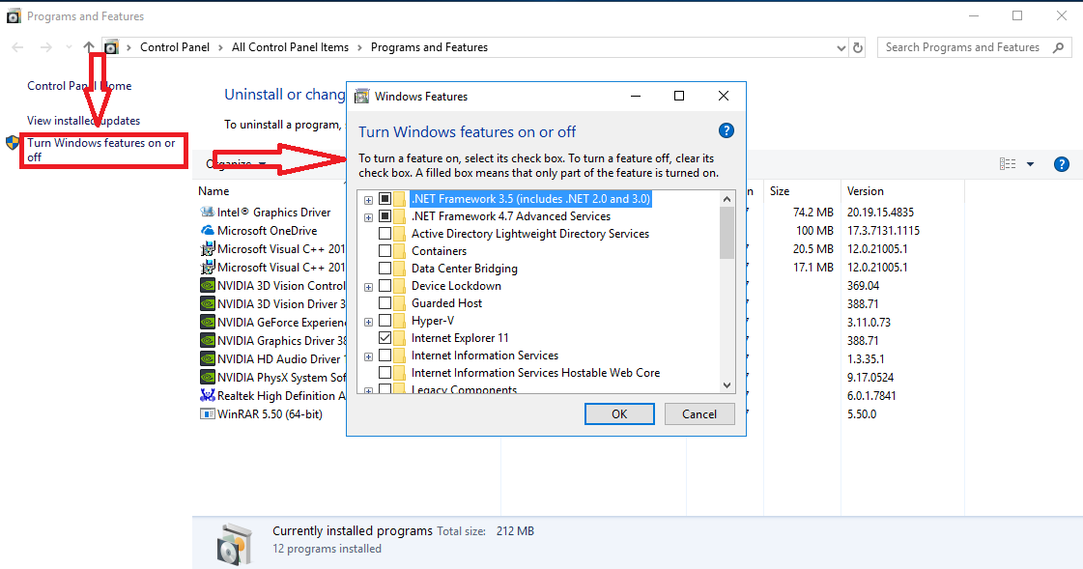The height and width of the screenshot is (569, 1083).
Task: Click the refresh icon beside address bar
Action: (858, 47)
